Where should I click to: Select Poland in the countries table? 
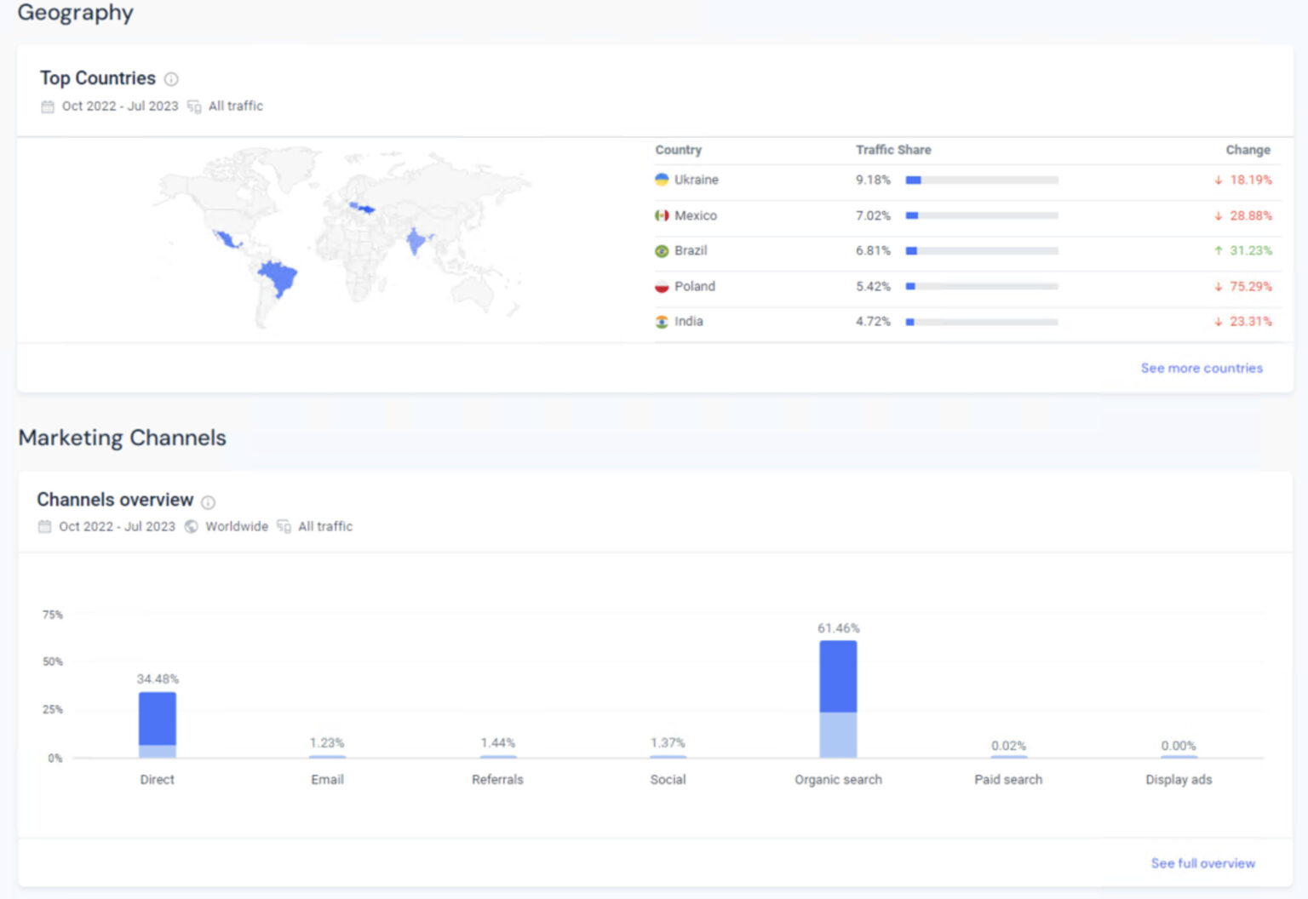tap(697, 286)
